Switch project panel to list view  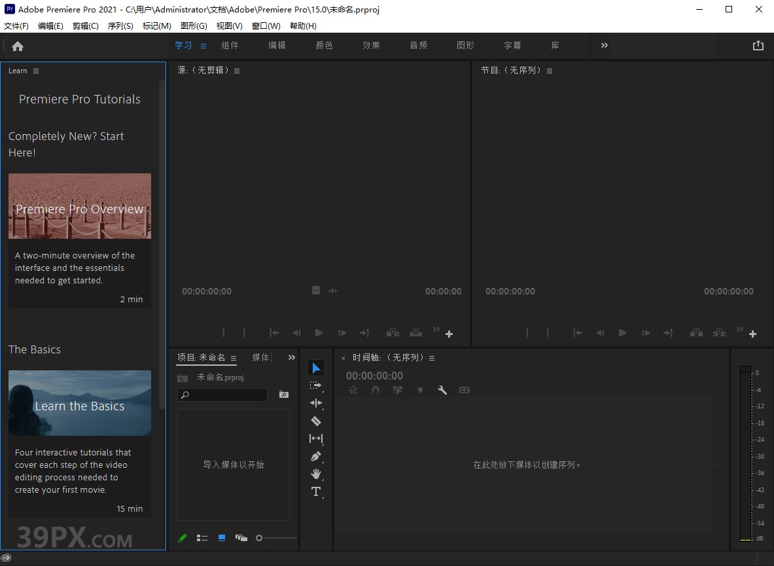click(x=202, y=538)
